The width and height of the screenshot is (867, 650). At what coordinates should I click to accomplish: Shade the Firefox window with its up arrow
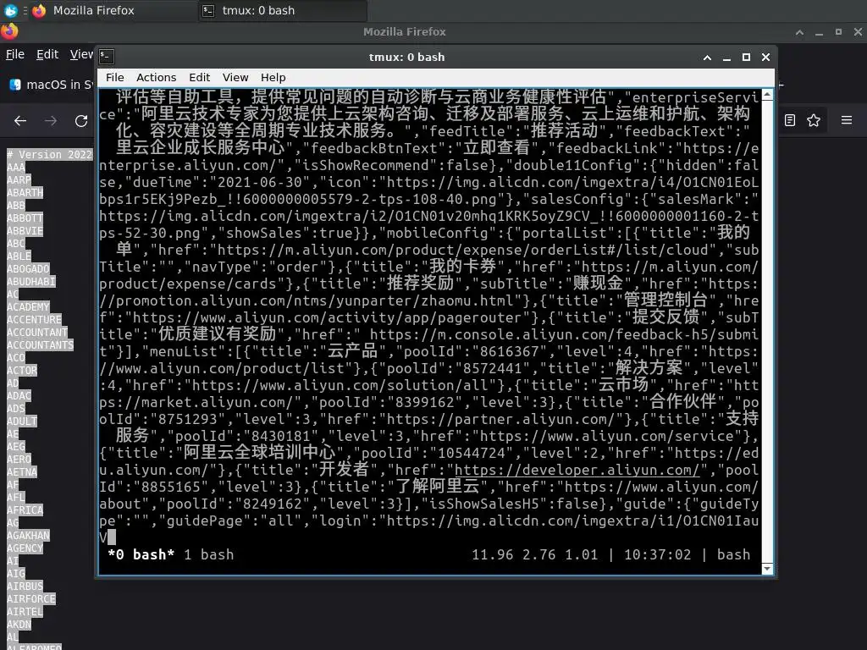[x=799, y=33]
